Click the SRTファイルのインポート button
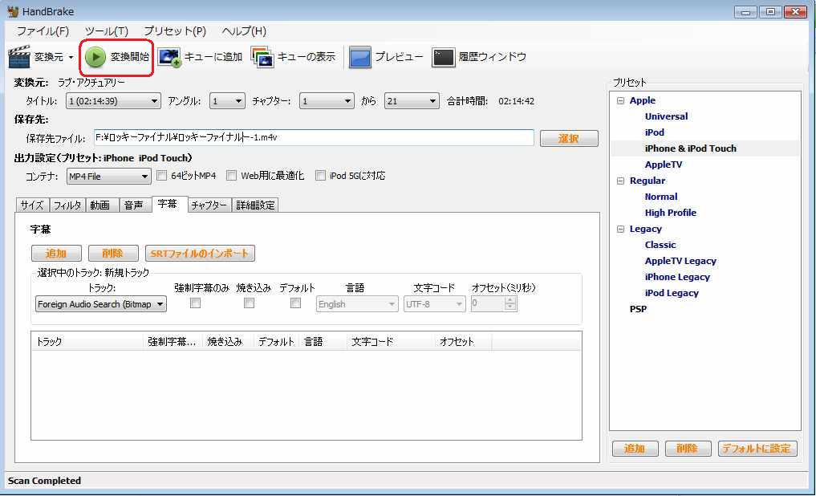This screenshot has width=816, height=496. point(200,254)
